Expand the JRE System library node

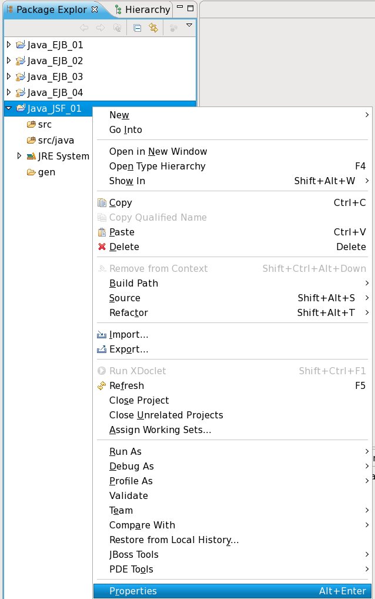19,156
